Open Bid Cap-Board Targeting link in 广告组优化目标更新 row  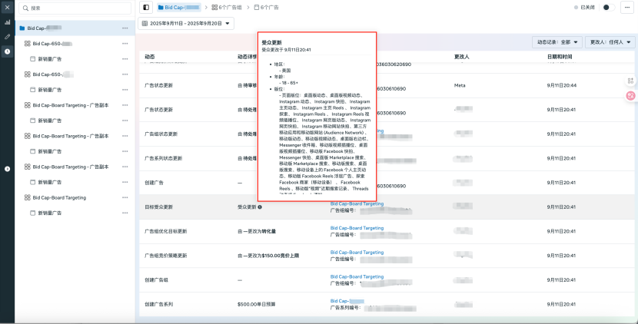click(x=357, y=228)
